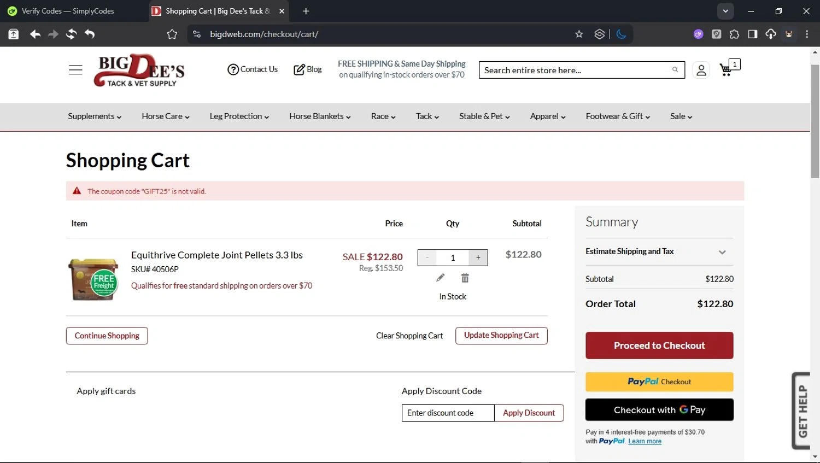The image size is (820, 463).
Task: Click the bigdweb.com address bar URL
Action: (264, 34)
